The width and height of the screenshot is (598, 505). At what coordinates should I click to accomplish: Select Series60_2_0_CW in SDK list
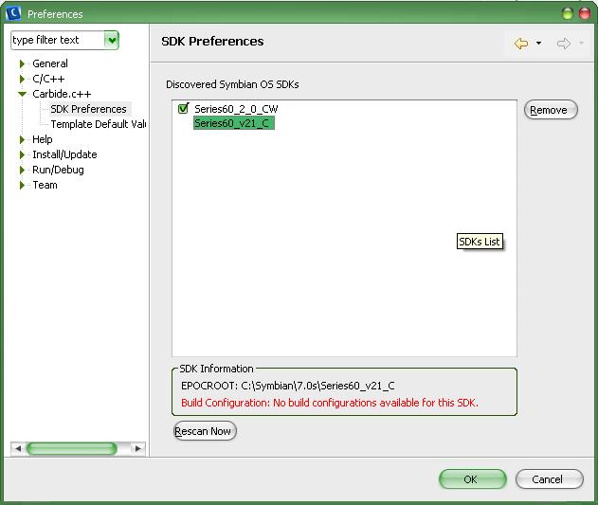236,109
